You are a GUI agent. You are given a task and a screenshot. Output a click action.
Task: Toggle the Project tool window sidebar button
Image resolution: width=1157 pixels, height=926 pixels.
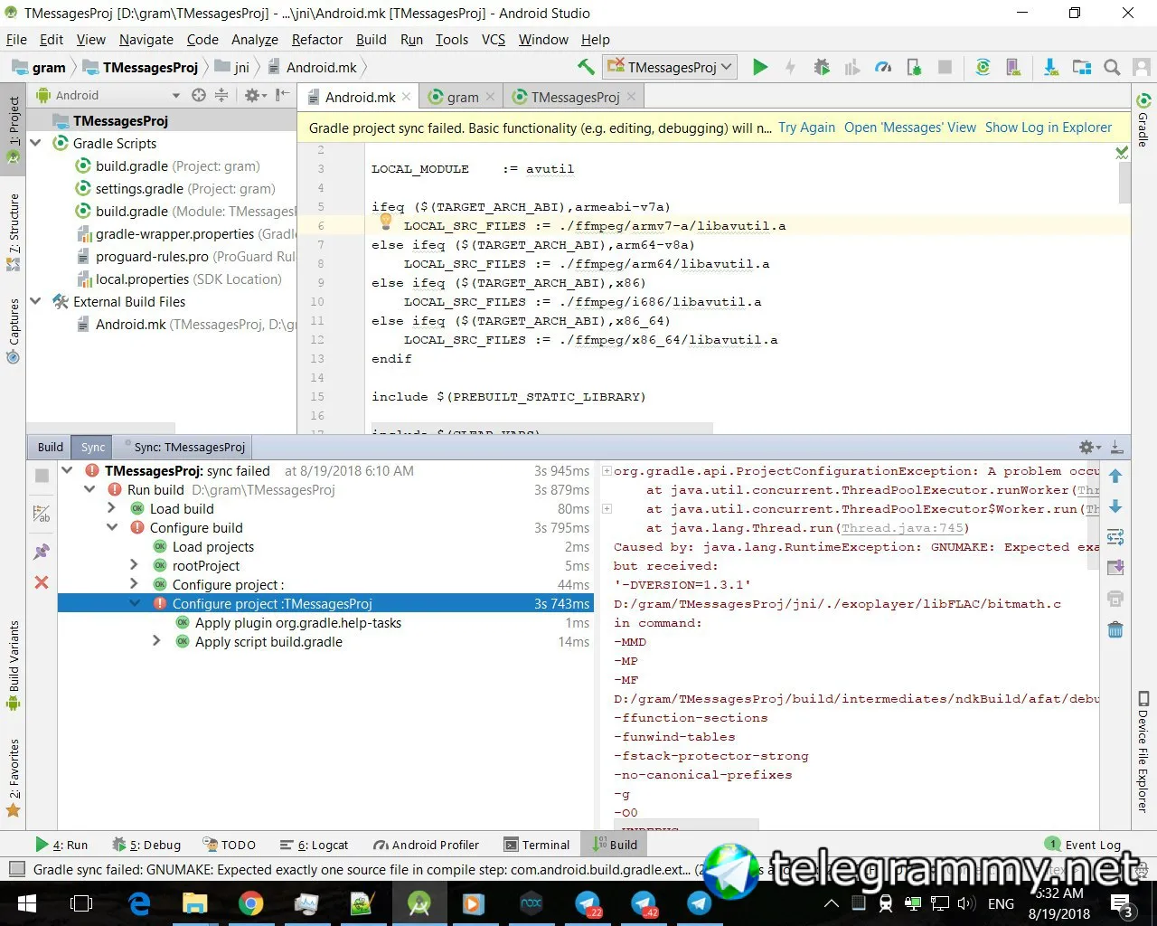point(13,122)
